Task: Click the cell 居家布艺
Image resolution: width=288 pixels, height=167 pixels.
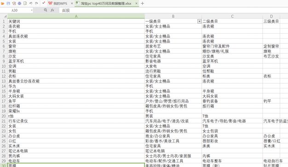Action: pyautogui.click(x=173, y=46)
